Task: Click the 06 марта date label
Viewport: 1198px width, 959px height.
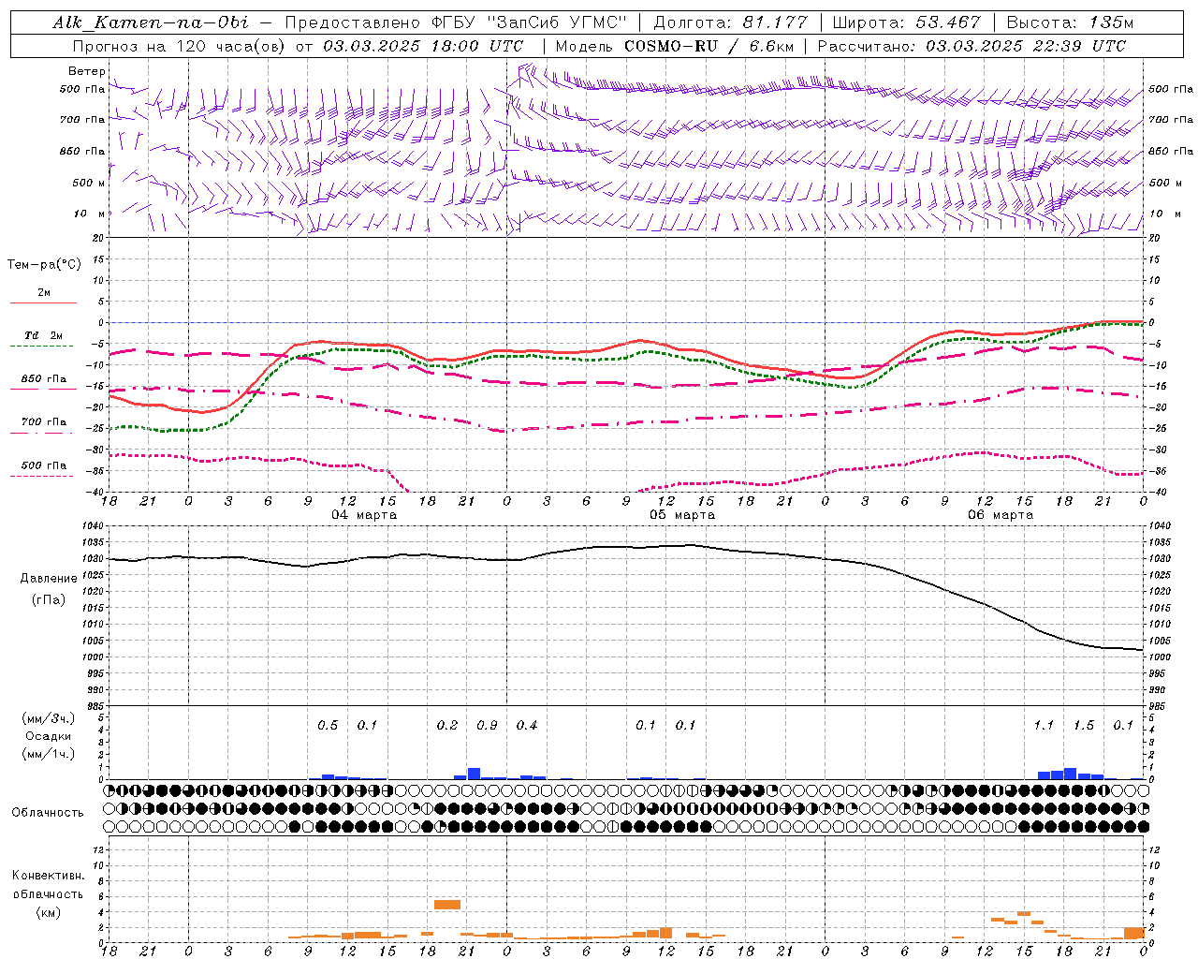Action: 1001,515
